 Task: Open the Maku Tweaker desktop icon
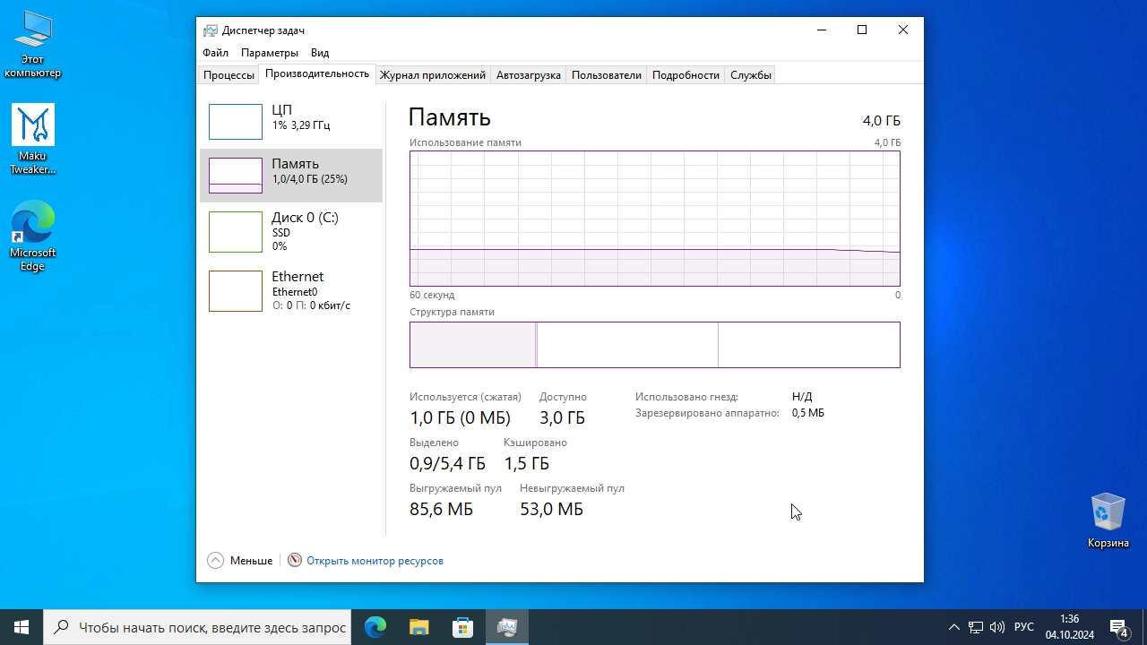point(33,139)
